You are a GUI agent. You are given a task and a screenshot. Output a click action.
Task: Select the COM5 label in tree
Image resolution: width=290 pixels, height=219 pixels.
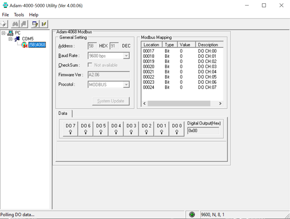(x=28, y=39)
